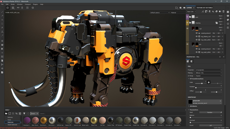The width and height of the screenshot is (230, 129).
Task: Hide rust's wearing amount effect
Action: tap(197, 33)
